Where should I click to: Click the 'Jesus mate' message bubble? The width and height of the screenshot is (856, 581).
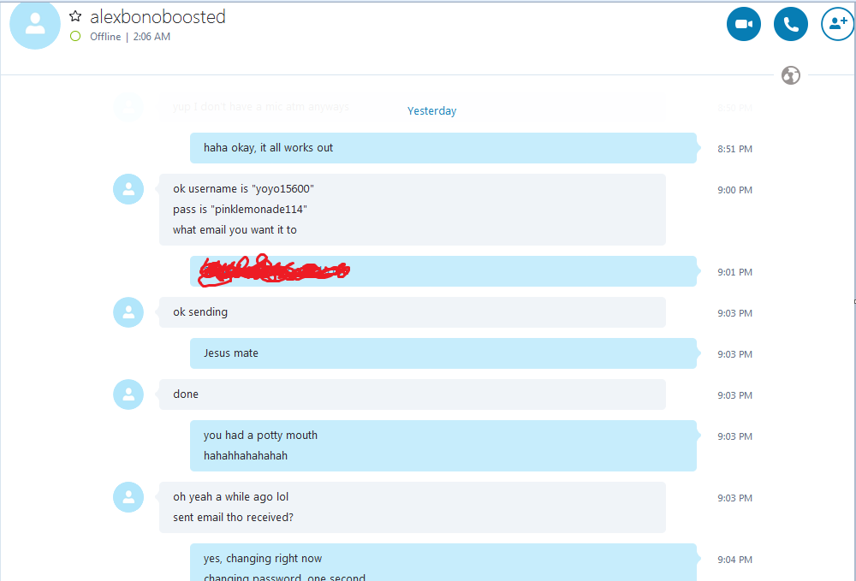click(x=444, y=353)
